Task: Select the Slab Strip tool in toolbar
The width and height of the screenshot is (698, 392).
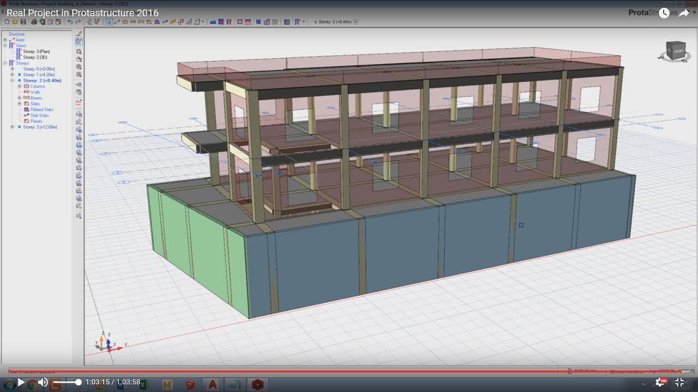Action: coord(165,22)
